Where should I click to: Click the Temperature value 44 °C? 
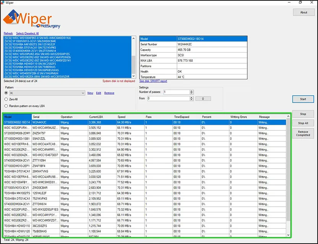[x=212, y=77]
